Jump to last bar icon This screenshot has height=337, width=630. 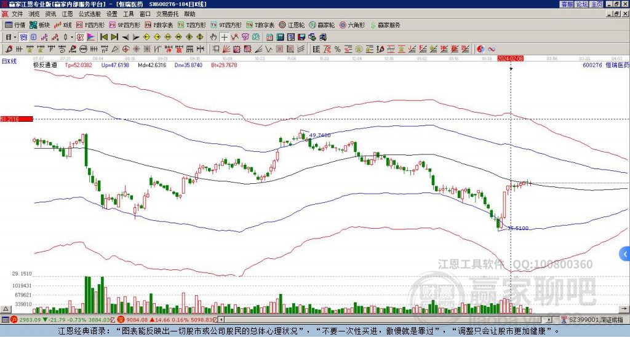point(114,38)
